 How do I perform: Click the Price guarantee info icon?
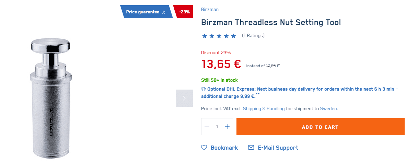point(163,12)
